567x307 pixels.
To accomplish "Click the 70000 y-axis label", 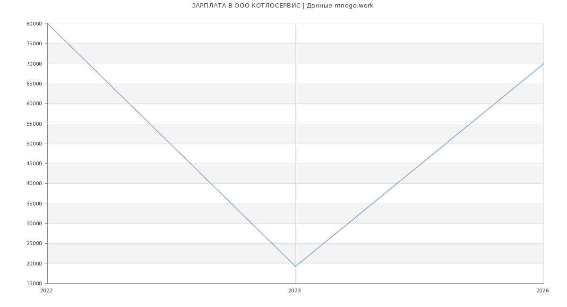I will point(34,64).
